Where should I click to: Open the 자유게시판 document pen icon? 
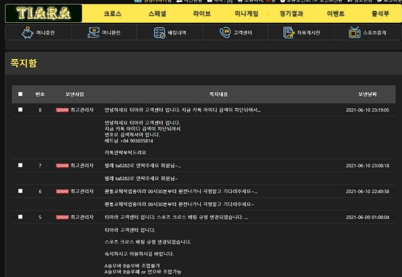tap(289, 33)
